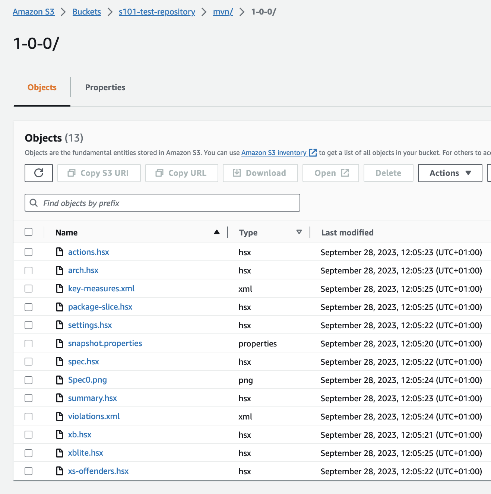The width and height of the screenshot is (491, 494).
Task: Click the file icon beside violations.xml
Action: [x=60, y=417]
